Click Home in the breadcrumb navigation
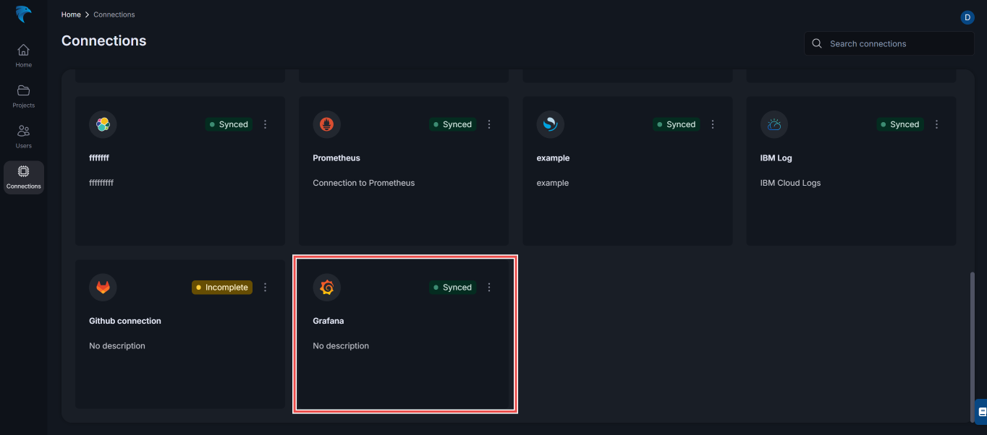Image resolution: width=987 pixels, height=435 pixels. [x=70, y=14]
